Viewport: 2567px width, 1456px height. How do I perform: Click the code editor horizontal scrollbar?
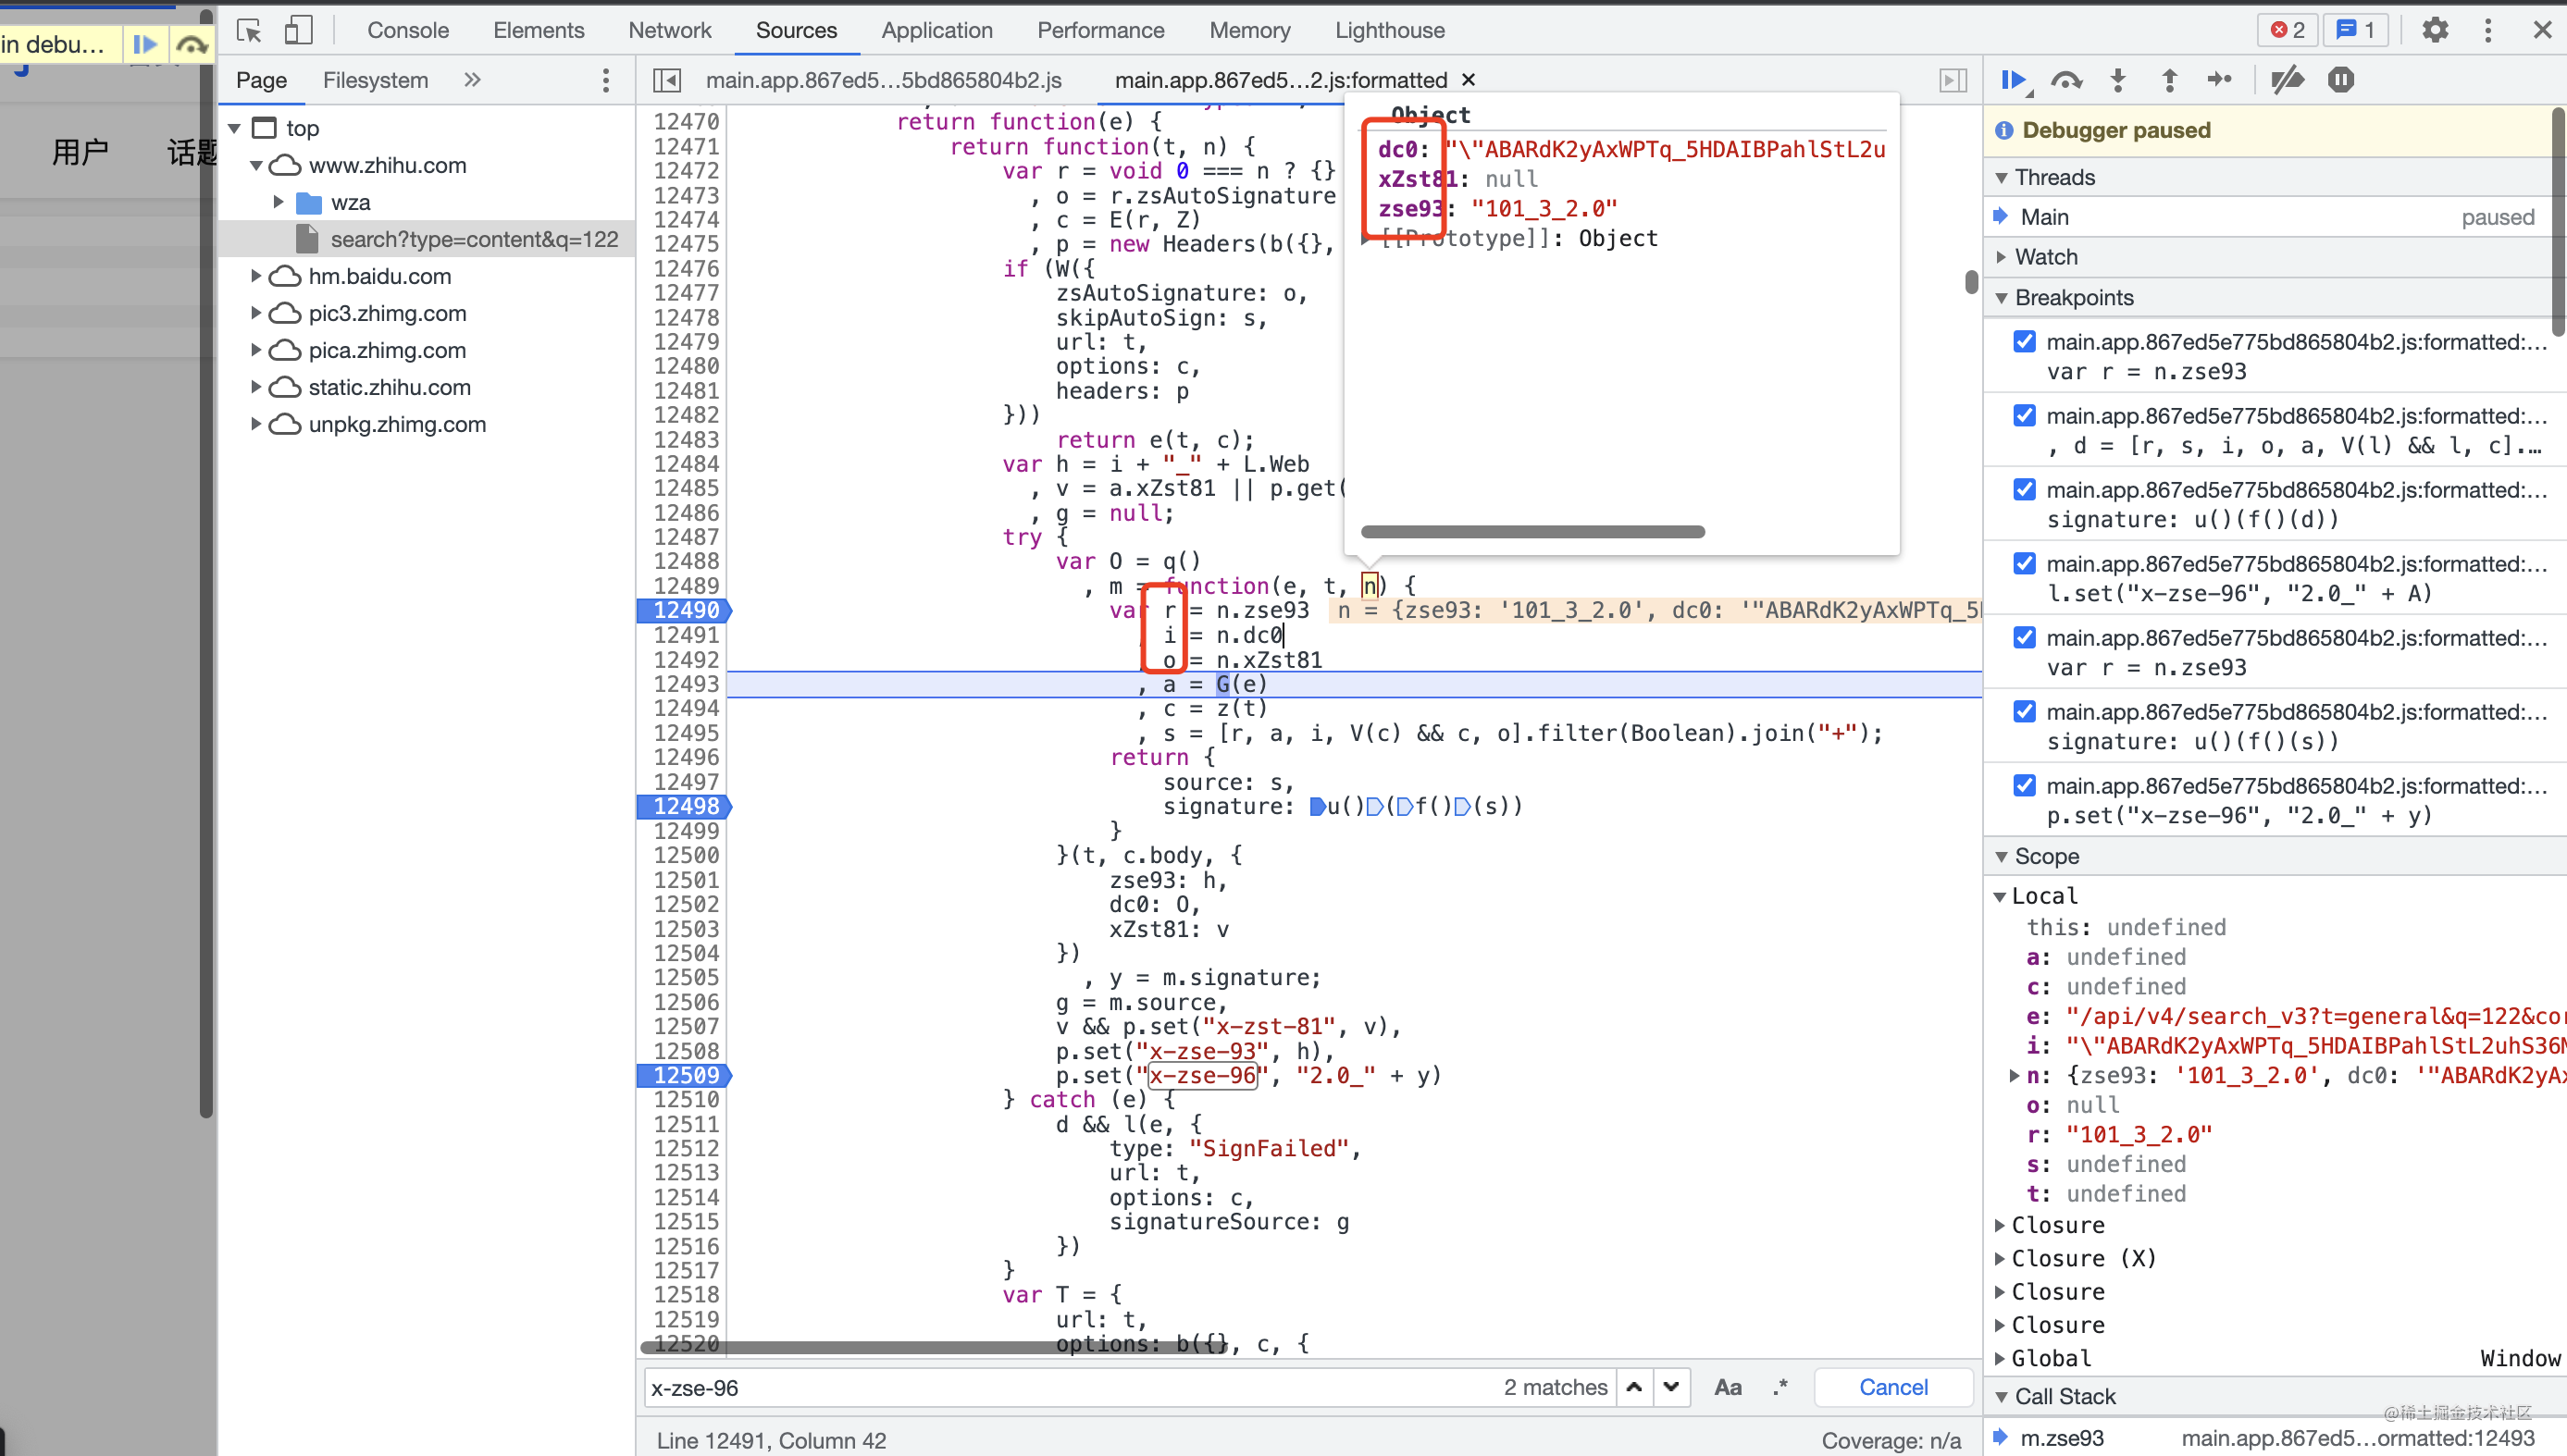[936, 1346]
